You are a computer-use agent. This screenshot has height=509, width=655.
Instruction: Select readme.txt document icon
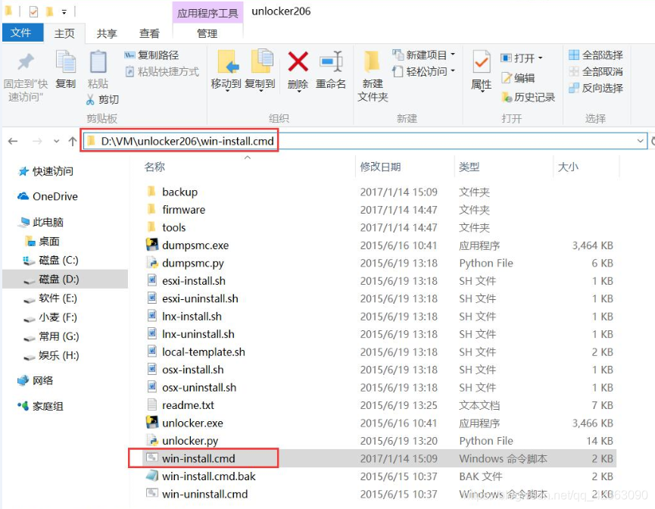(152, 404)
